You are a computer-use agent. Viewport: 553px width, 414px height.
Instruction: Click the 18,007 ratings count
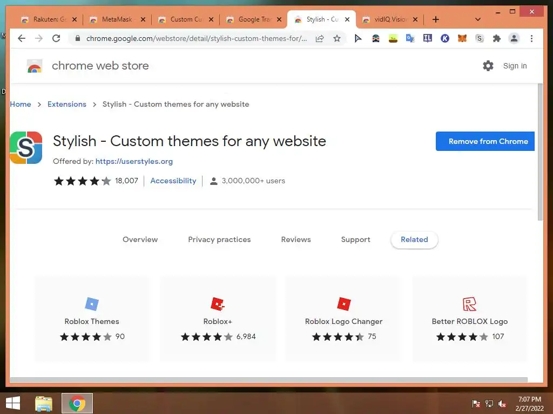pyautogui.click(x=126, y=181)
